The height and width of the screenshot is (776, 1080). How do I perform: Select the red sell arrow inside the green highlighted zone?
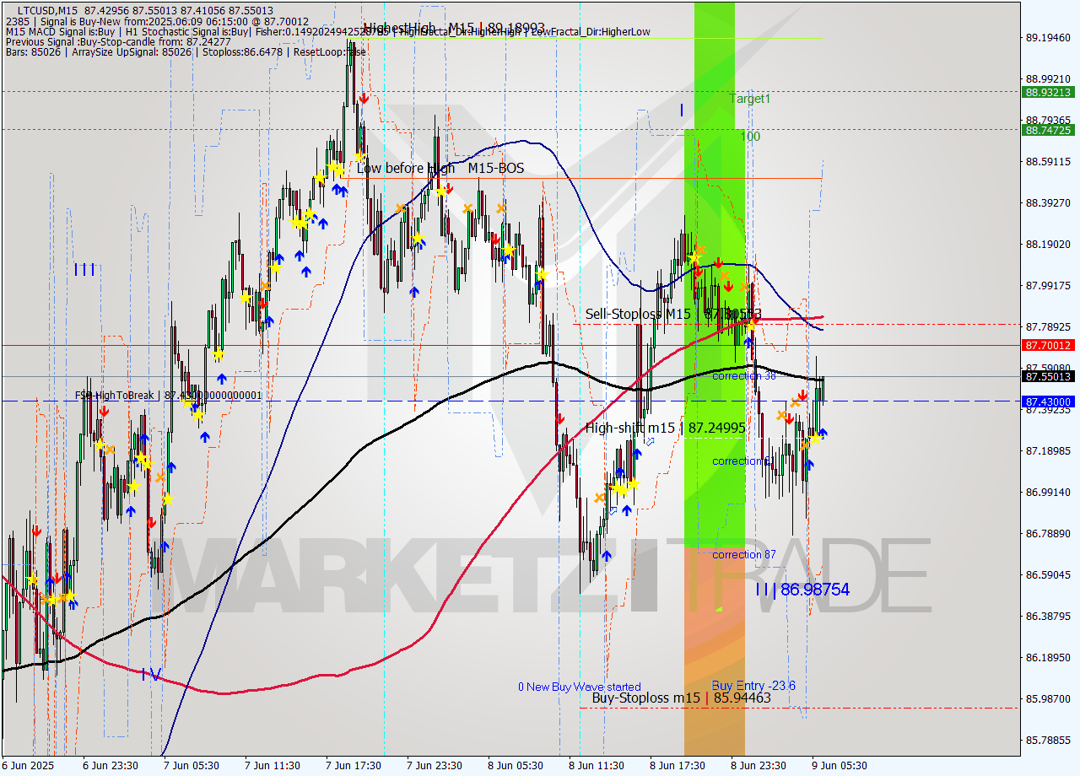coord(718,263)
